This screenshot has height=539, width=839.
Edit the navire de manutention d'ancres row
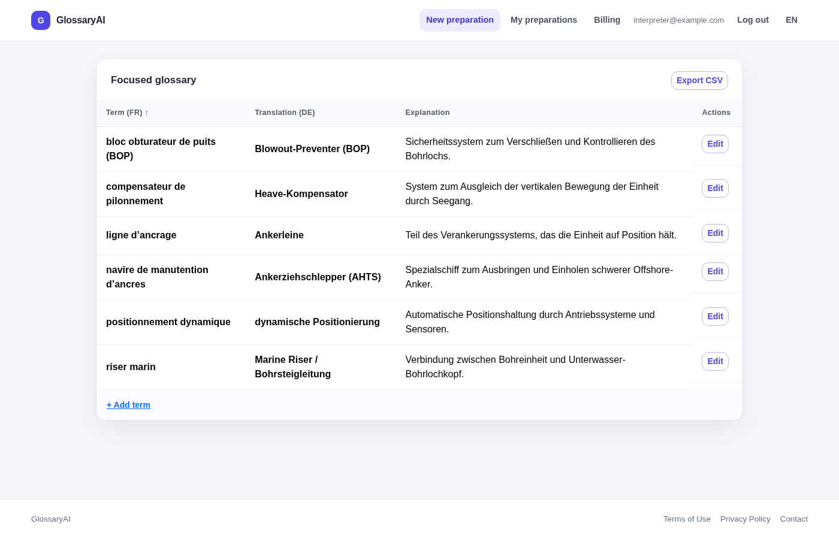[715, 272]
